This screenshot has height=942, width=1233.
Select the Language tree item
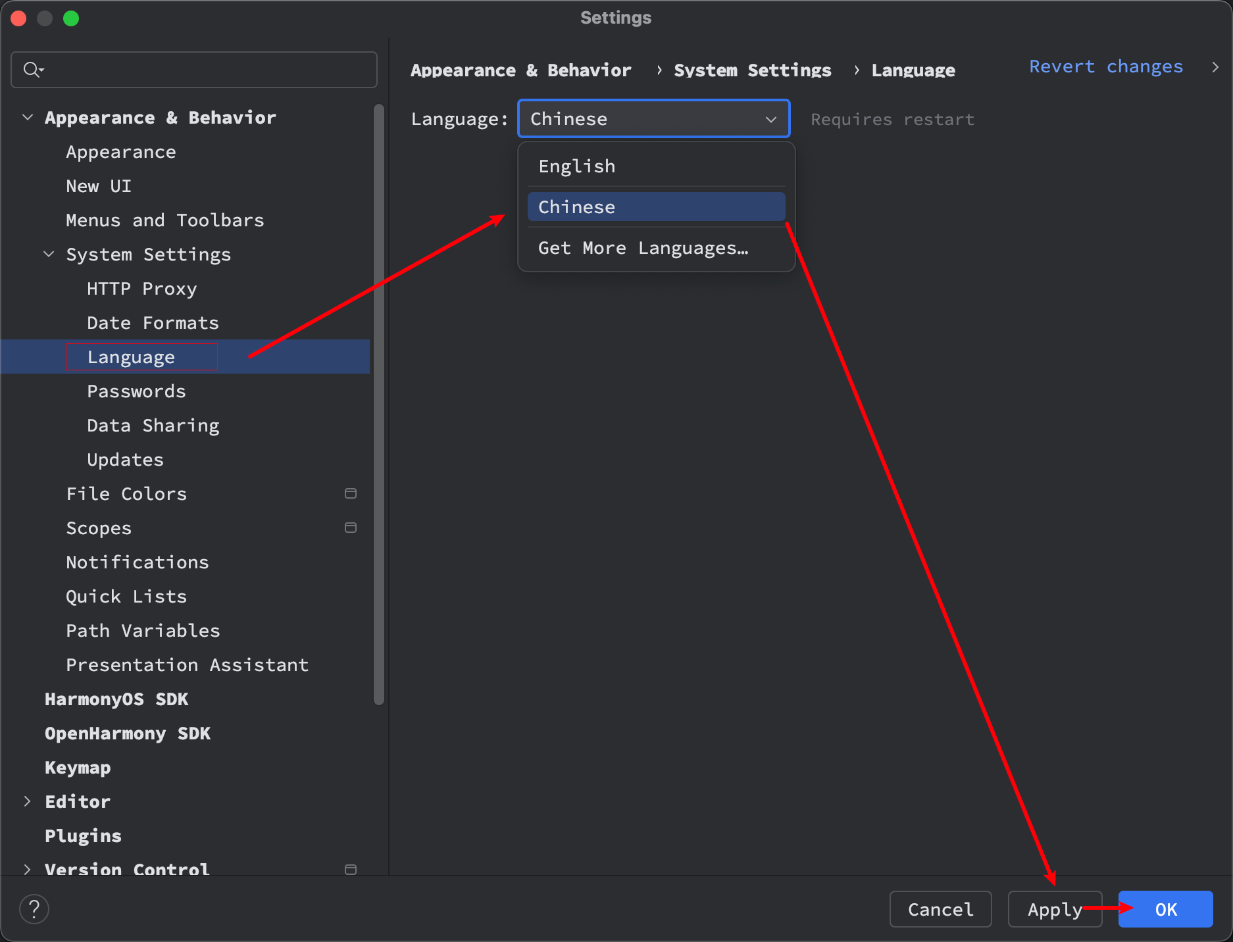(x=186, y=357)
